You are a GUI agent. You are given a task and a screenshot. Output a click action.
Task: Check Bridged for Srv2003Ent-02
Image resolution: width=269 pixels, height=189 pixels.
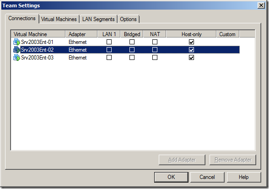point(132,50)
